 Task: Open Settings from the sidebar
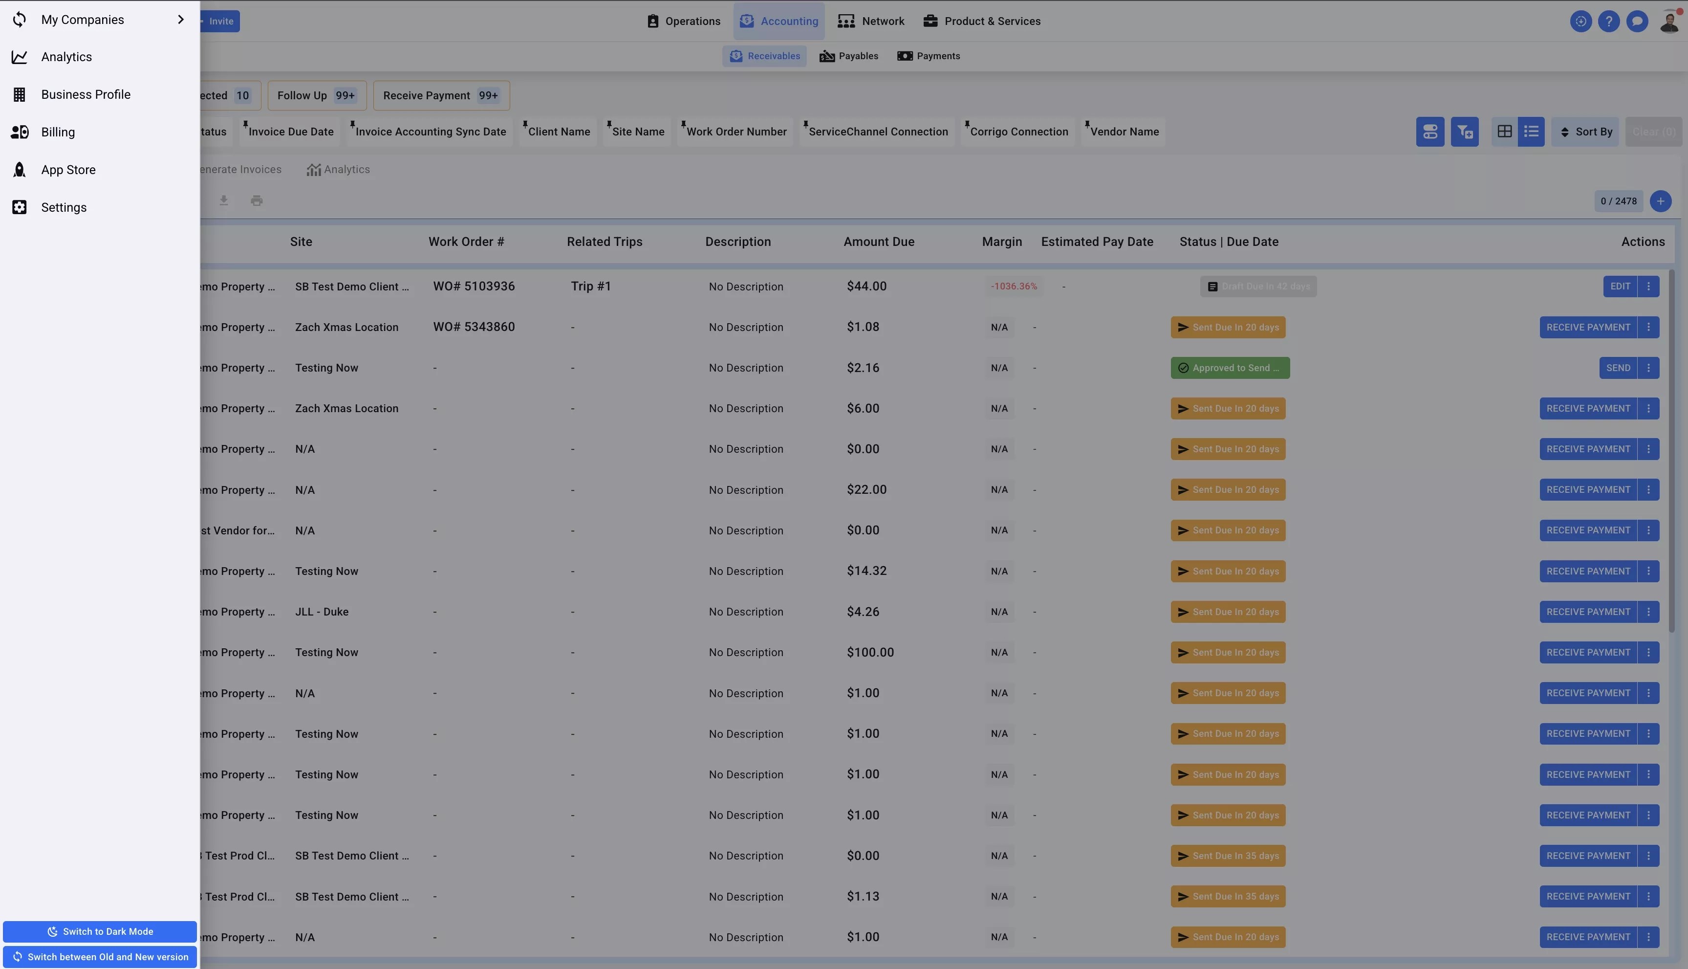tap(64, 207)
